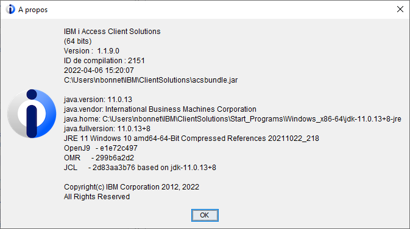Click the large IBM i logo

[32, 114]
